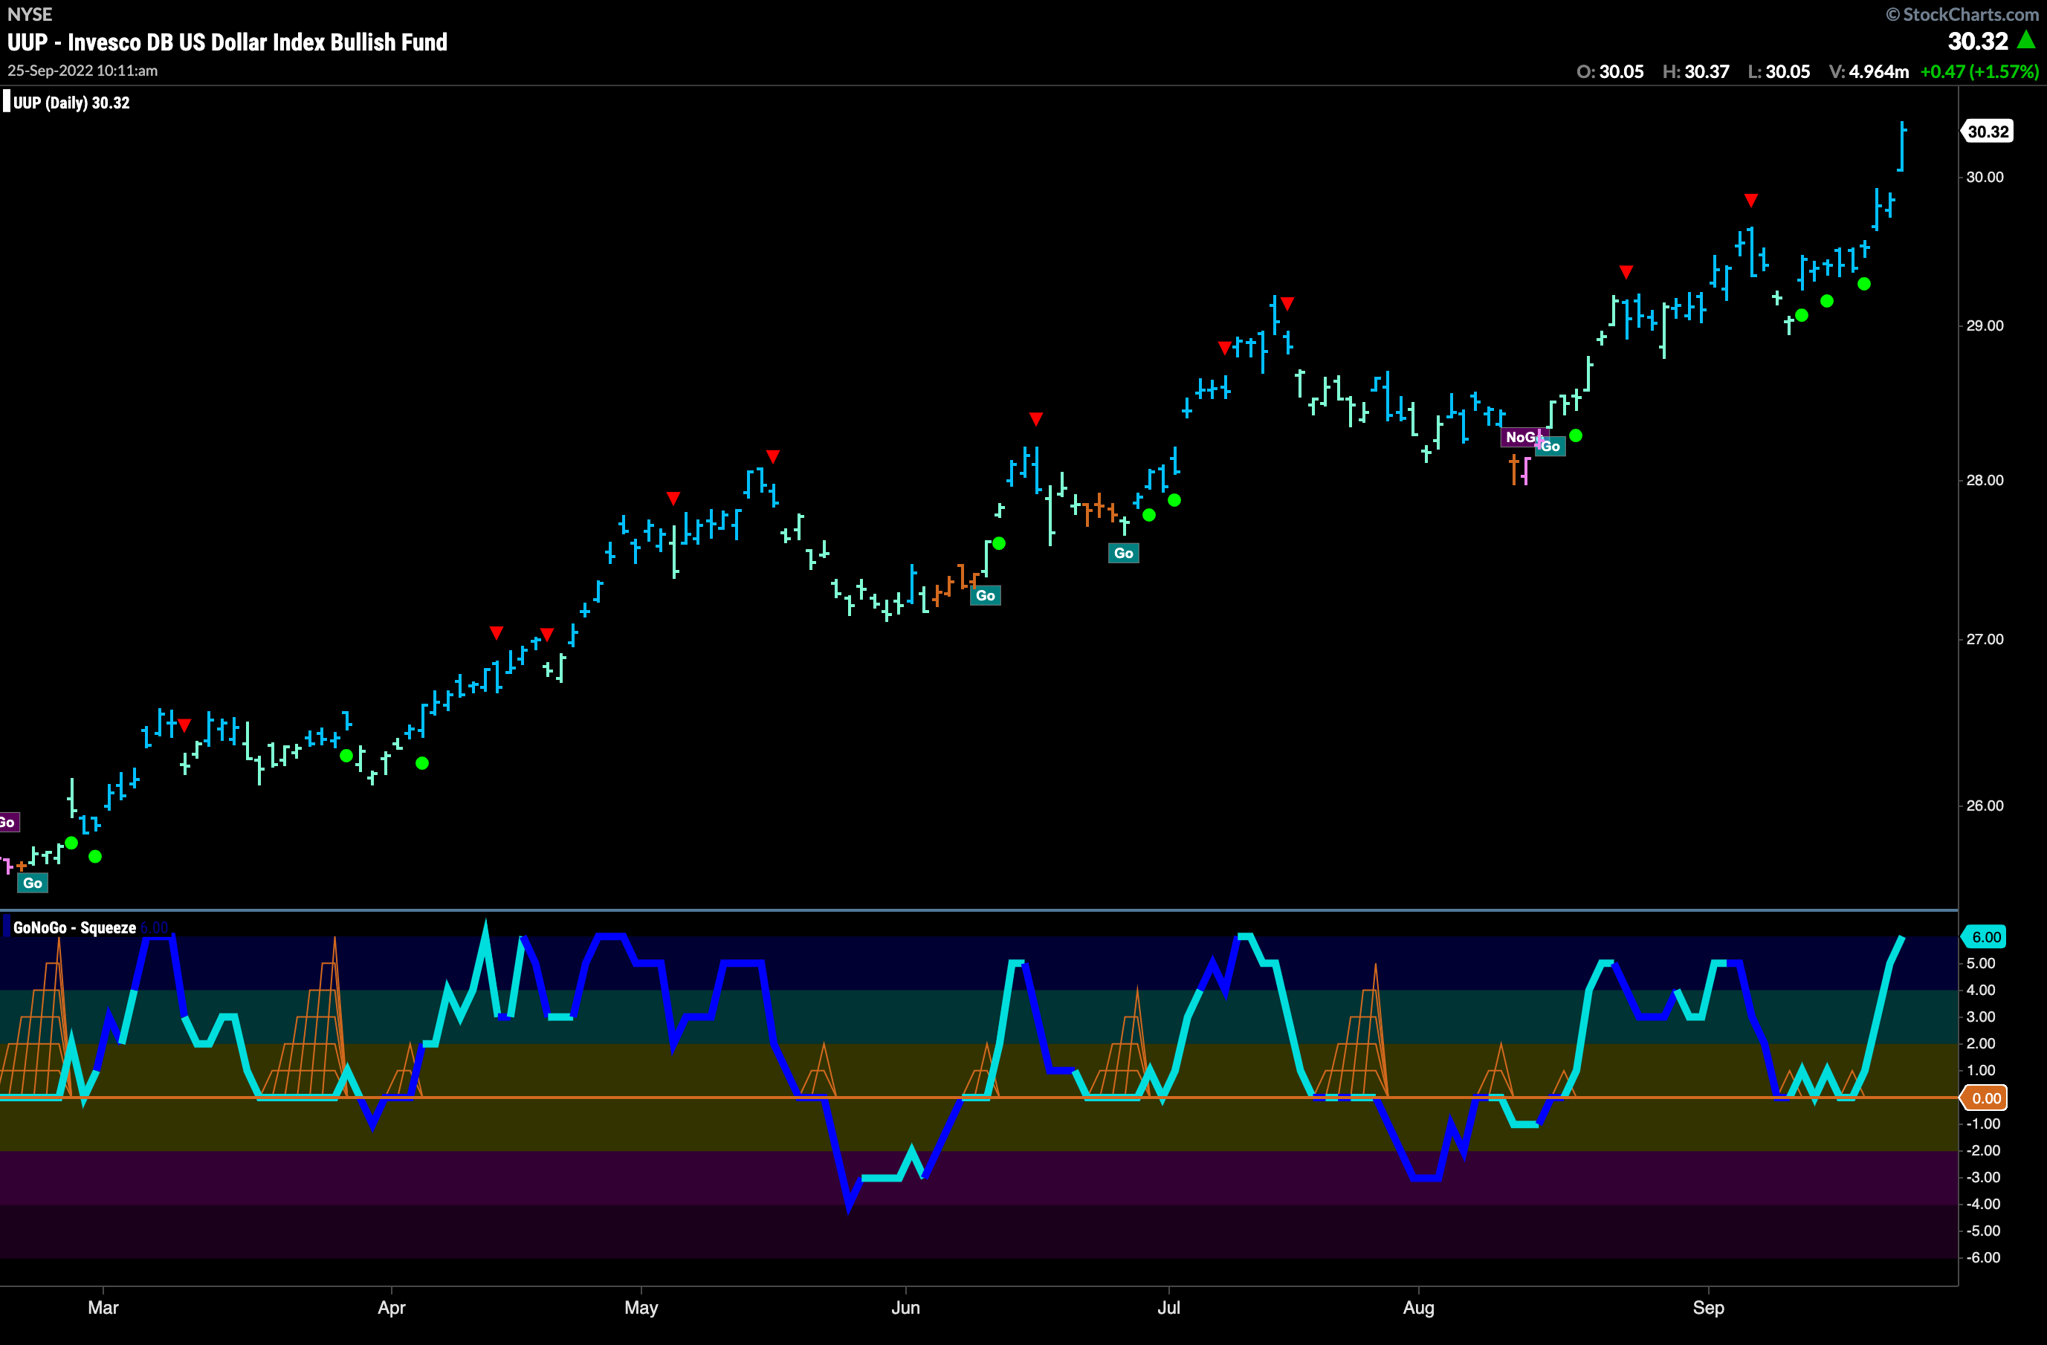This screenshot has width=2047, height=1345.
Task: Click the Jul label on the date axis
Action: tap(1168, 1307)
